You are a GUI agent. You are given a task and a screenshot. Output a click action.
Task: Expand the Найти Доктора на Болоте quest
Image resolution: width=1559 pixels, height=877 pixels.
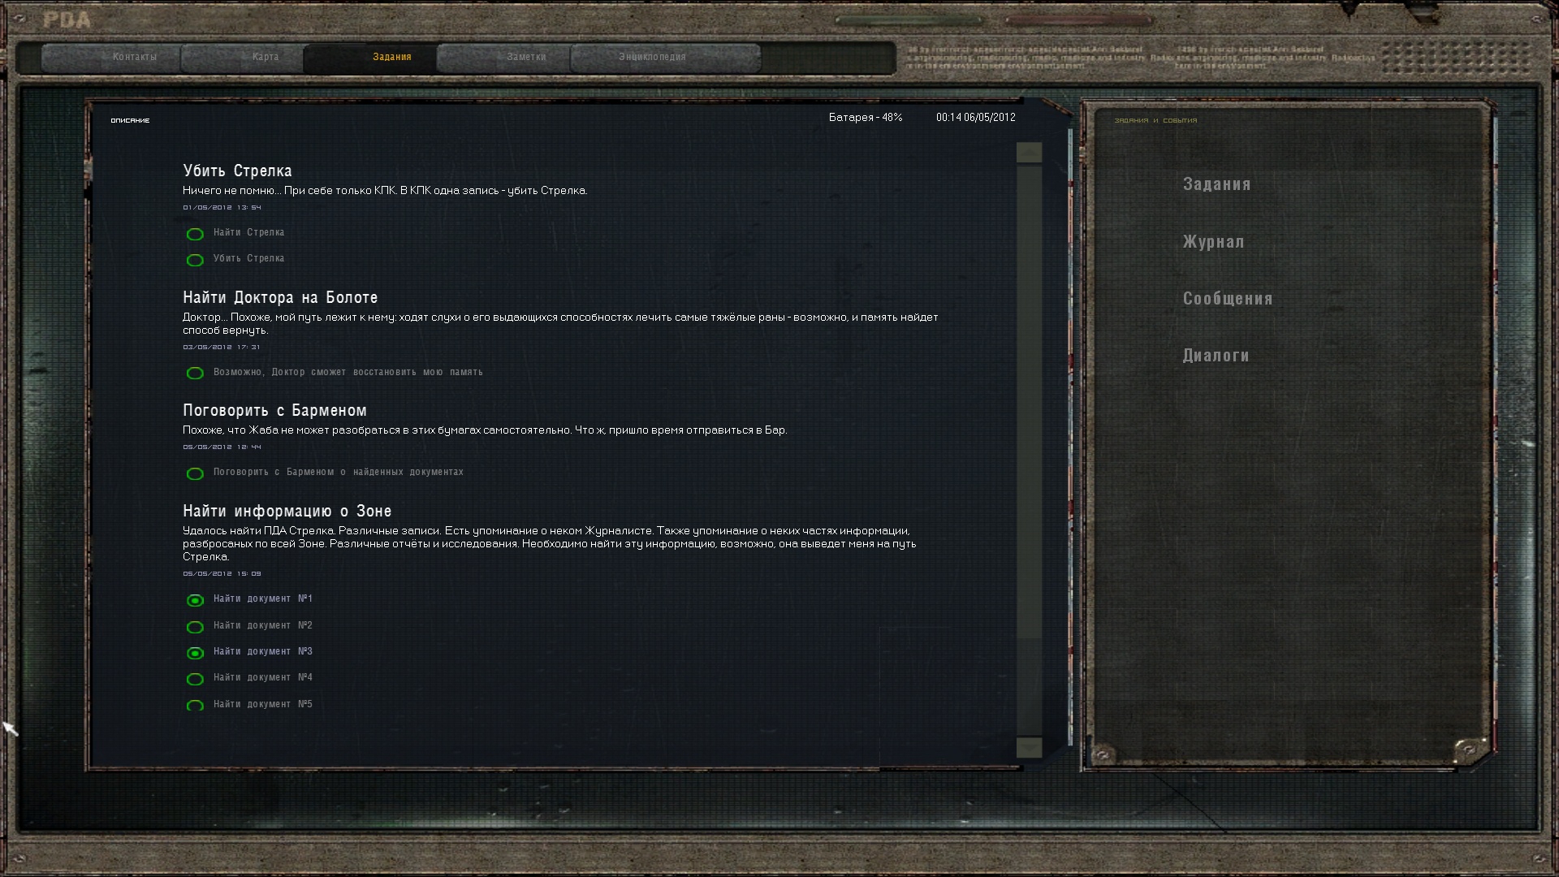click(x=280, y=297)
